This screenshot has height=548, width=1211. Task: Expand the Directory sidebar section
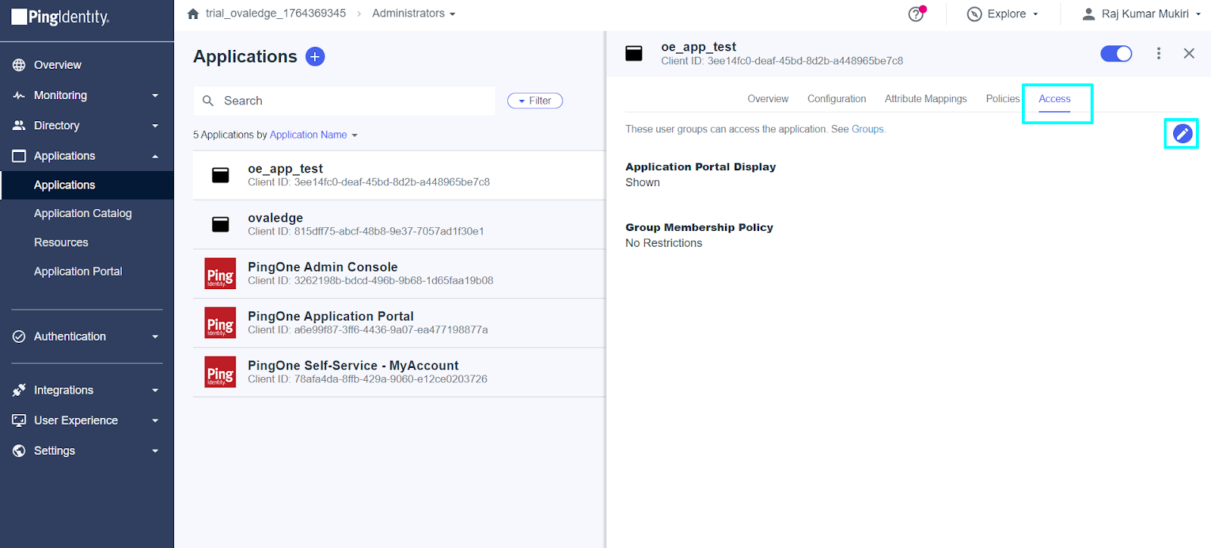(155, 126)
